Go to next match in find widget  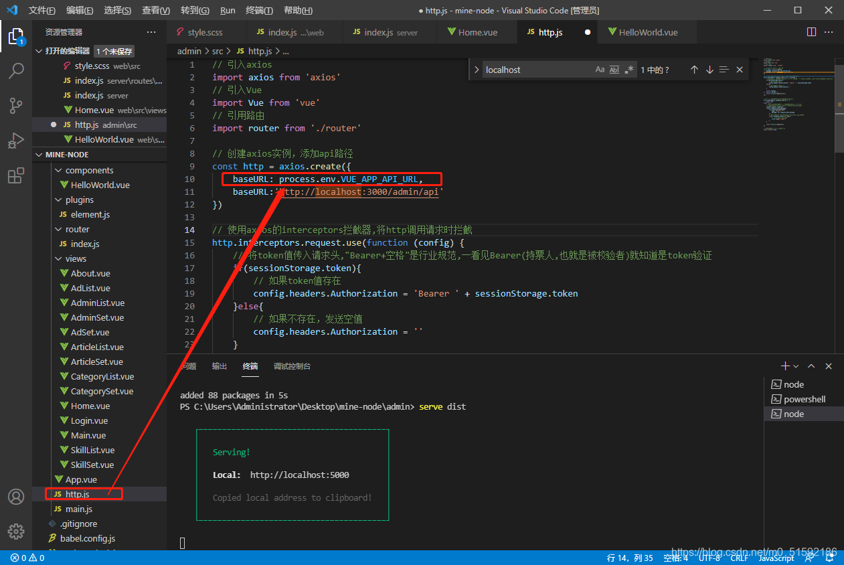[709, 70]
